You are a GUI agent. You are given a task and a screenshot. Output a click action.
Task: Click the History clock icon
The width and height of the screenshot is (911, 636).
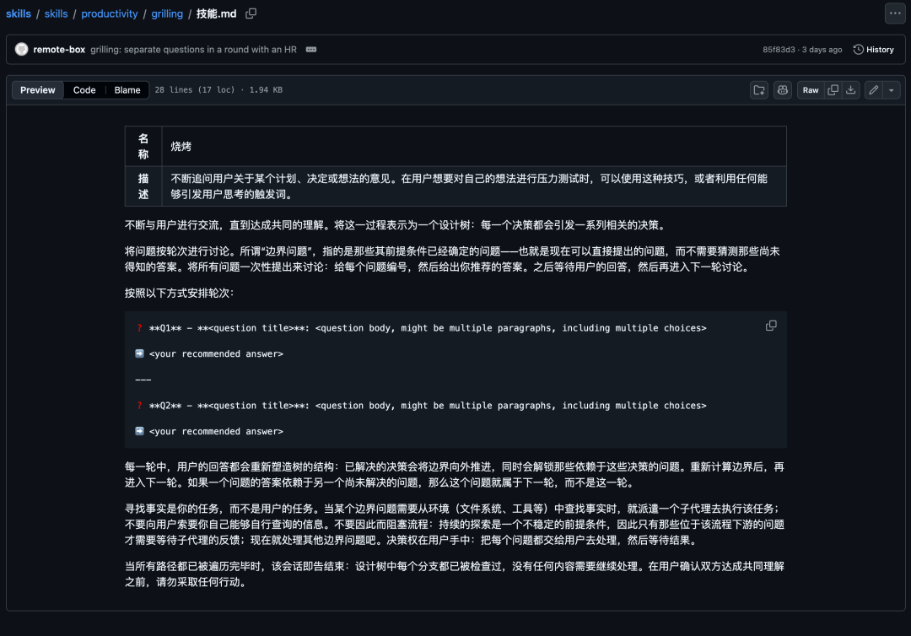858,50
